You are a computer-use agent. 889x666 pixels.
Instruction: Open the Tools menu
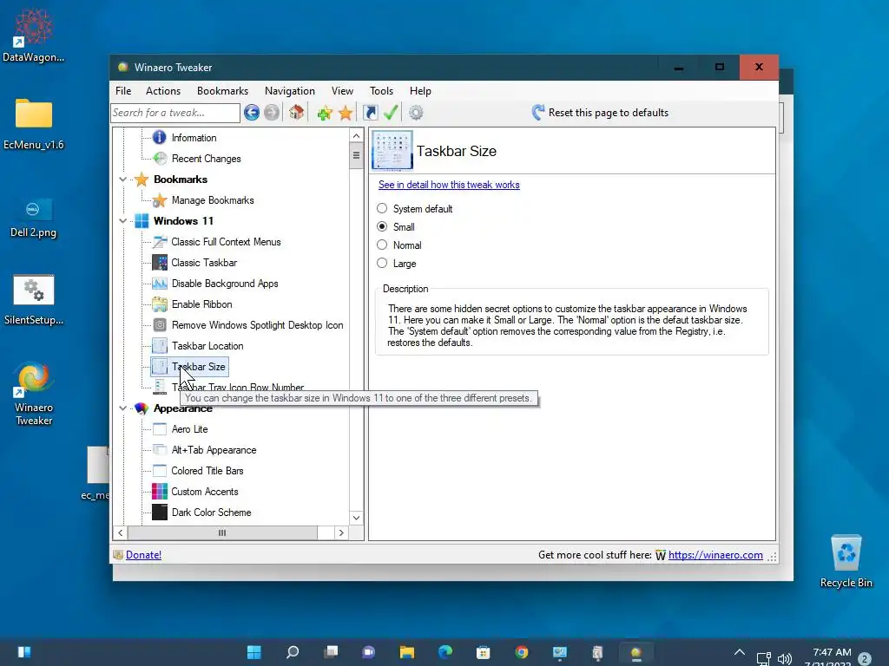pyautogui.click(x=382, y=90)
